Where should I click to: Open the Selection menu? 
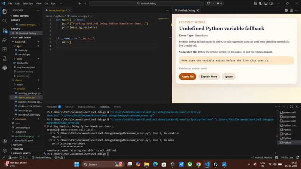click(x=28, y=3)
